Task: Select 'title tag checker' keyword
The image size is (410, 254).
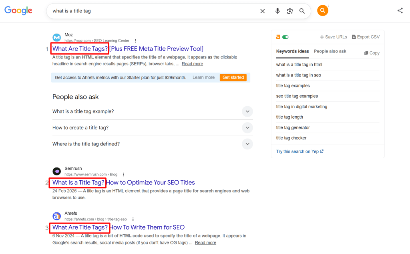Action: [x=291, y=138]
